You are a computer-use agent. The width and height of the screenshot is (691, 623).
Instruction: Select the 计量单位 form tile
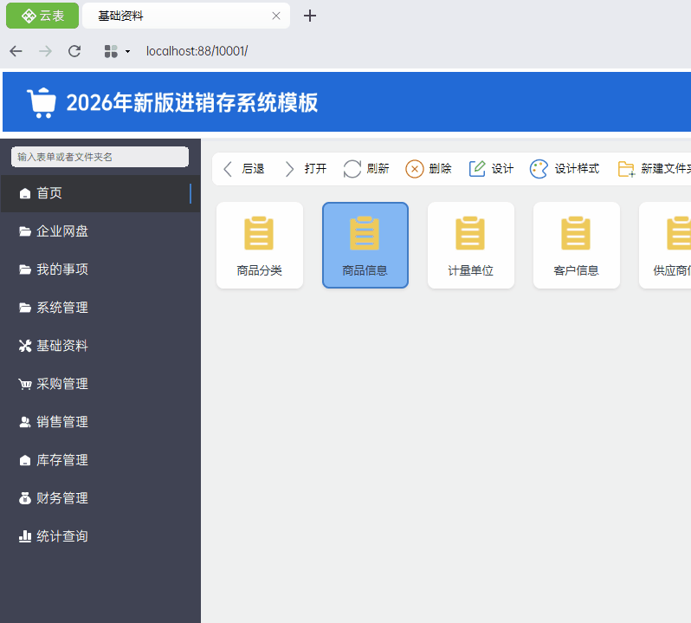[471, 245]
